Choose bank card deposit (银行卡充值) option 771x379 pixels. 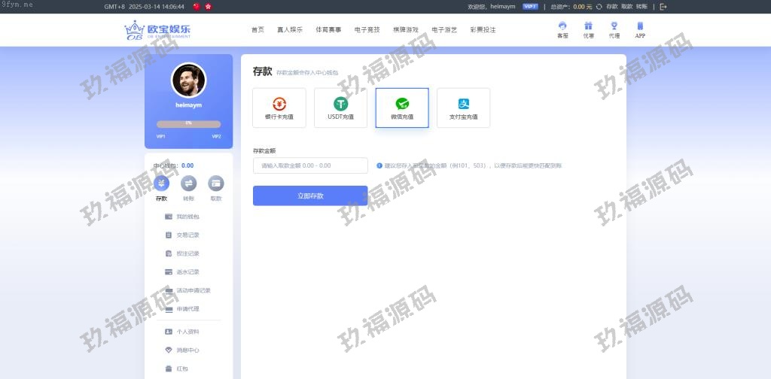(279, 108)
